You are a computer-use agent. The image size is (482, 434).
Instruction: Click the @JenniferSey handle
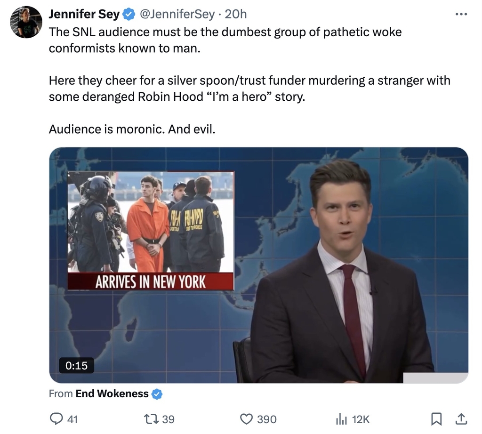pos(177,14)
